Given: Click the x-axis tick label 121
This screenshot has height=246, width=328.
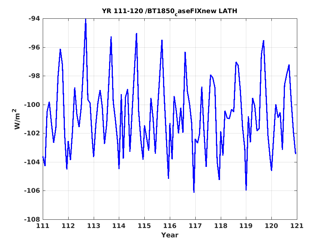Looking at the screenshot, I should point(297,226).
